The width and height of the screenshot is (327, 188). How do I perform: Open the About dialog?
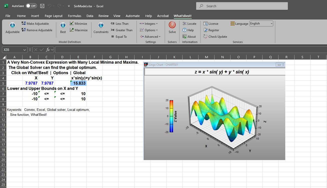coord(189,36)
